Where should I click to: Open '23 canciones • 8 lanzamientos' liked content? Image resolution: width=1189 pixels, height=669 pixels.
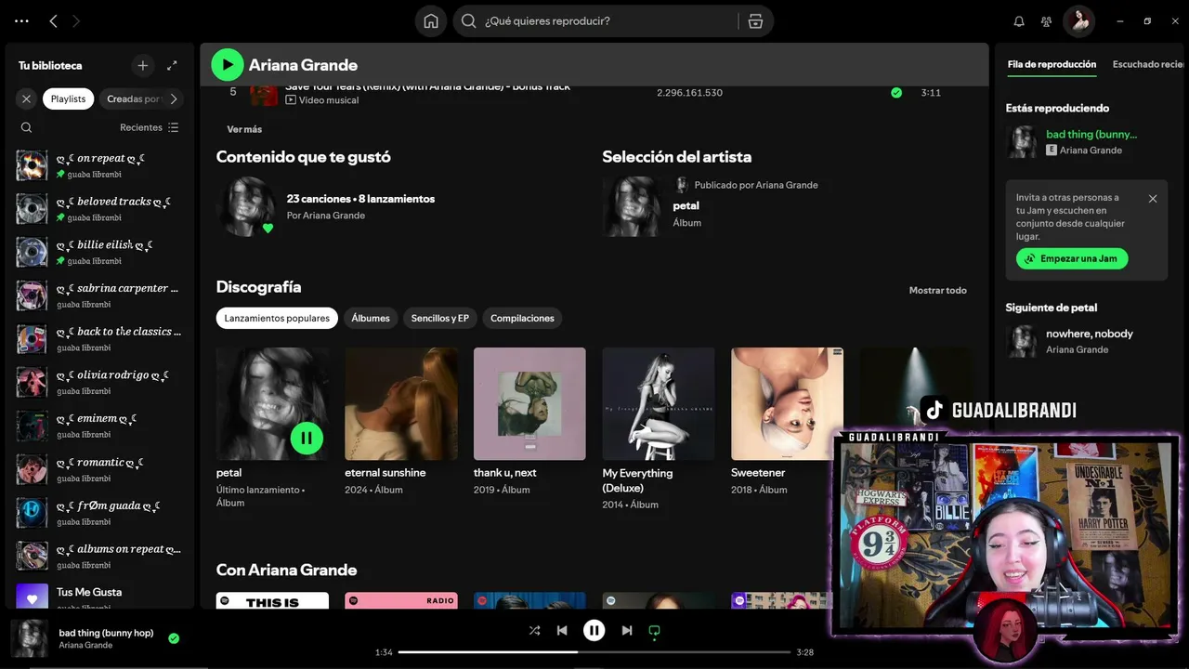(360, 199)
